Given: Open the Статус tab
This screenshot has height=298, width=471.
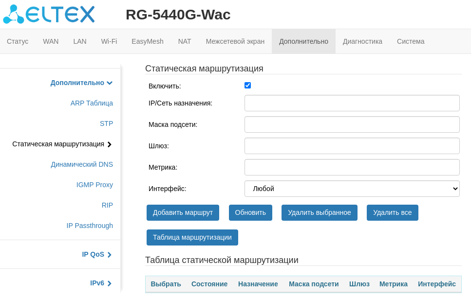Looking at the screenshot, I should 18,41.
